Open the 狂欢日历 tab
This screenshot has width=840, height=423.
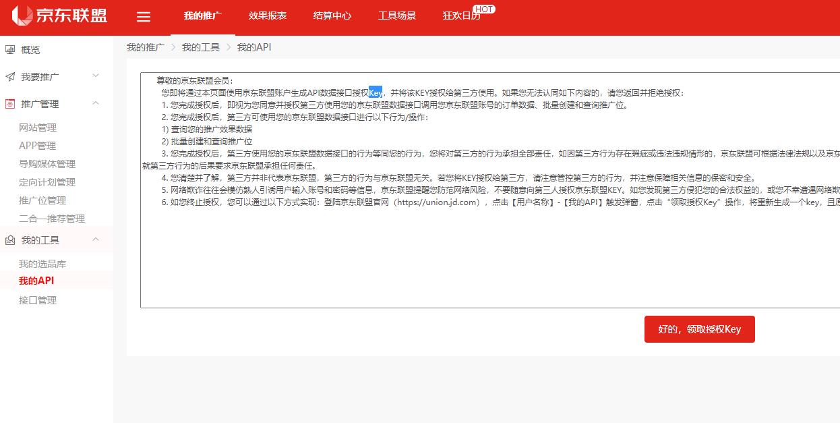click(x=461, y=16)
